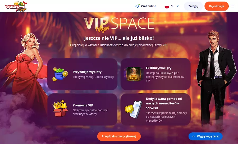Click the Vulkan Vegas logo
238x144 pixels.
click(x=16, y=6)
